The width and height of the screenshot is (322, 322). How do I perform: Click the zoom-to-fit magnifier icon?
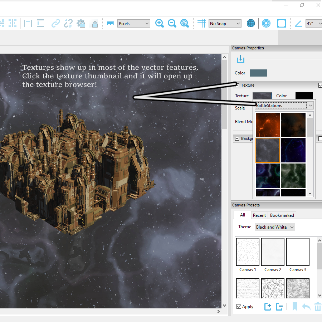tap(184, 23)
